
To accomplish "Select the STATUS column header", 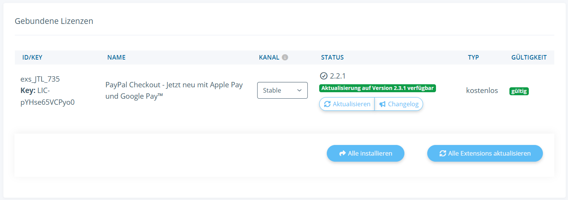I will [332, 58].
